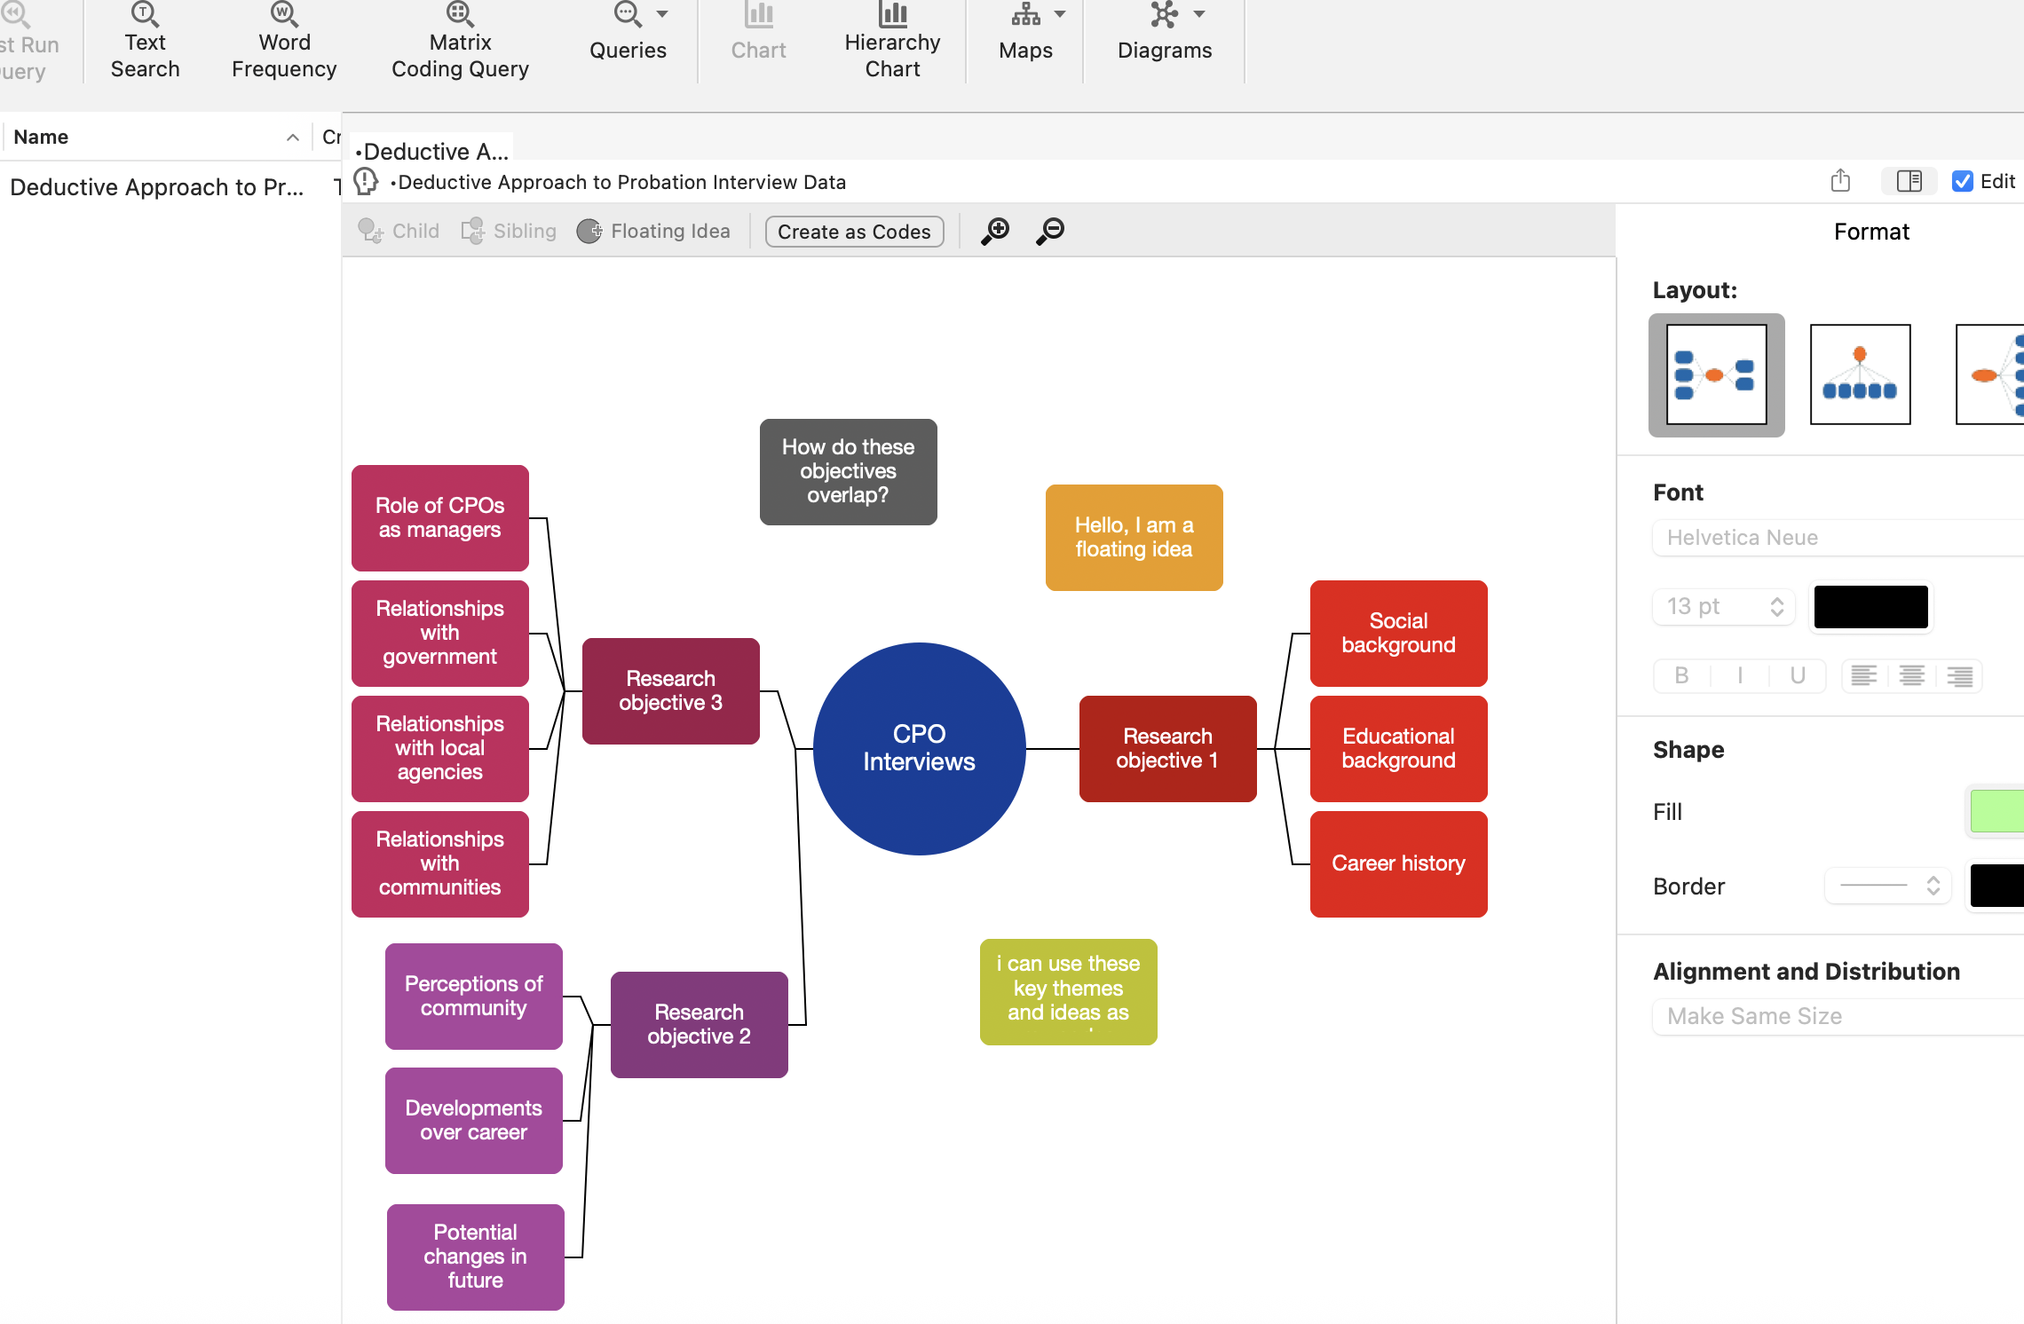Select Deductive Approach item in list

pyautogui.click(x=156, y=187)
